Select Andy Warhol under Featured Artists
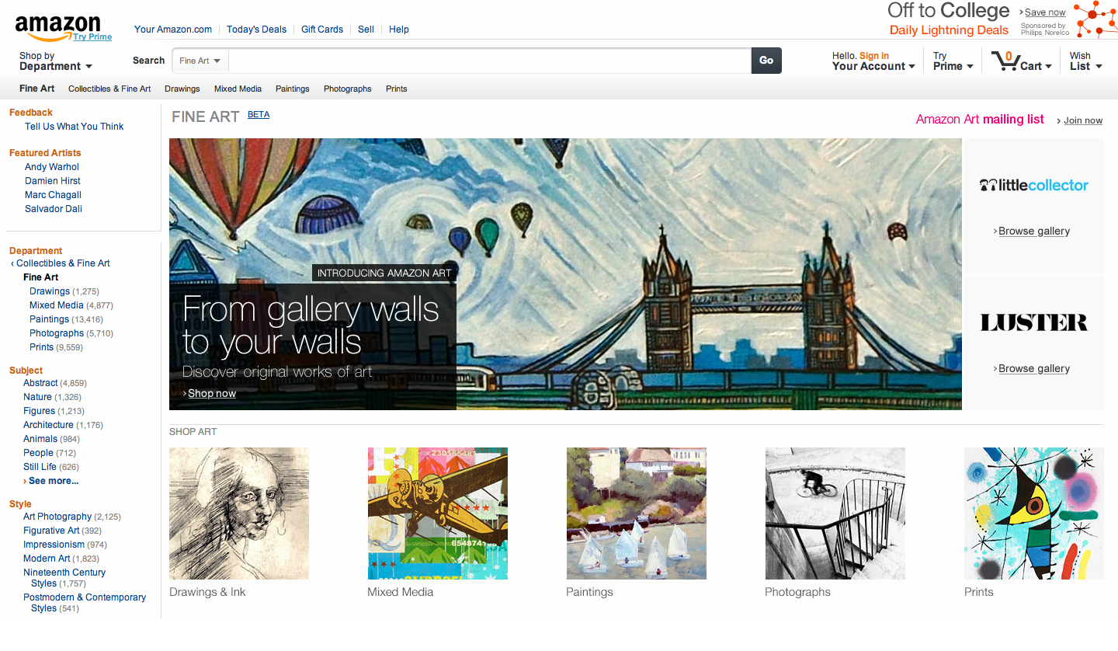The image size is (1118, 651). click(52, 167)
